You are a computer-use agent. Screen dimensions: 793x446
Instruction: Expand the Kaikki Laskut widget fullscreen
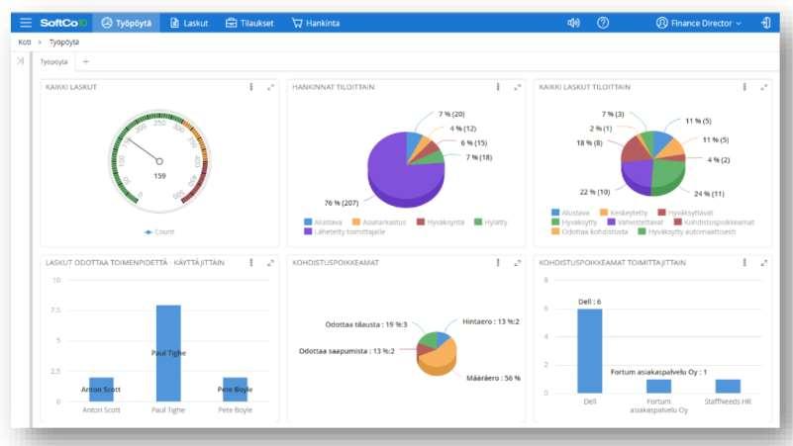270,87
